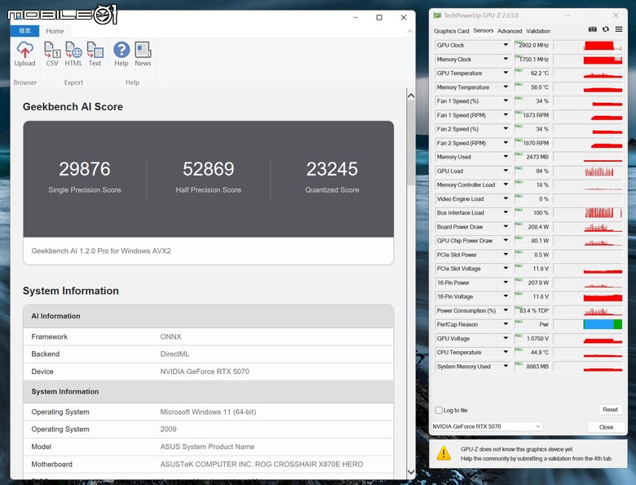
Task: Open the 16-Pin Power sensor dropdown
Action: pyautogui.click(x=506, y=283)
